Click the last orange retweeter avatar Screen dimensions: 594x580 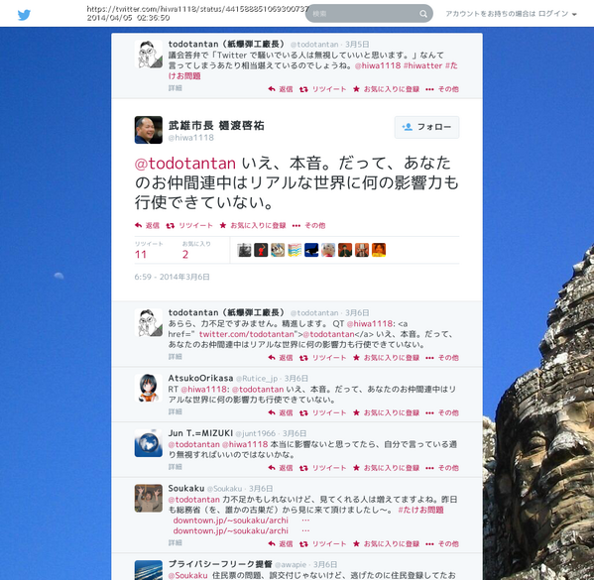tap(379, 250)
